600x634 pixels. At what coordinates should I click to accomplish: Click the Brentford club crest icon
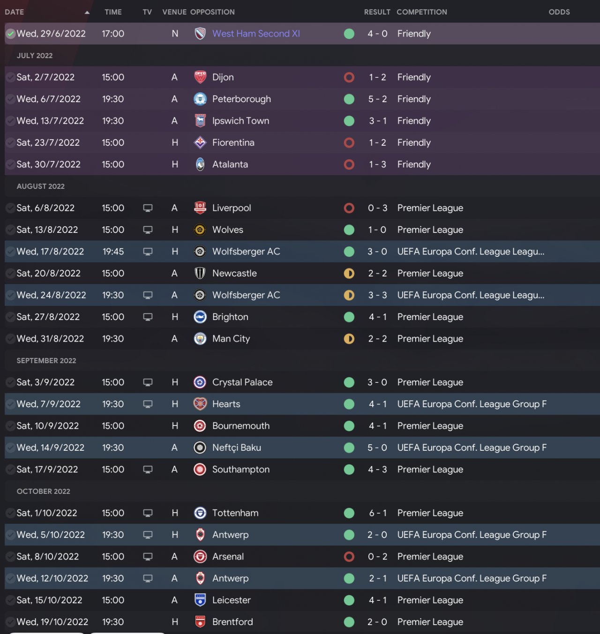coord(200,622)
